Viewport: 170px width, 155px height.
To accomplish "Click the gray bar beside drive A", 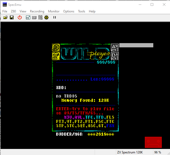I will 136,45.
